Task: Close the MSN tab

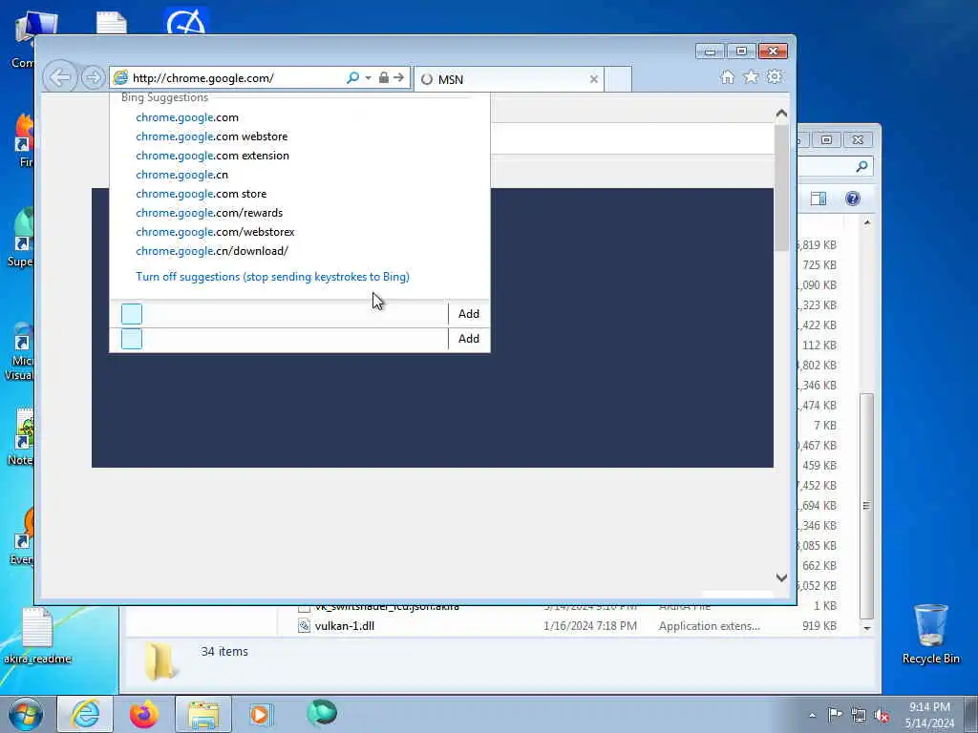Action: [x=594, y=79]
